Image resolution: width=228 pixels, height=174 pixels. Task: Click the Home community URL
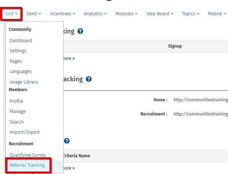pyautogui.click(x=201, y=100)
